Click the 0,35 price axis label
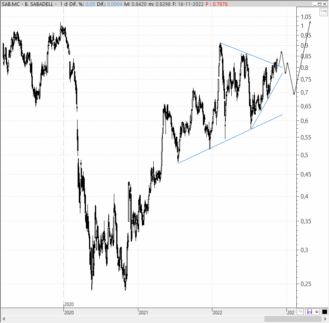This screenshot has width=329, height=323. [x=306, y=221]
